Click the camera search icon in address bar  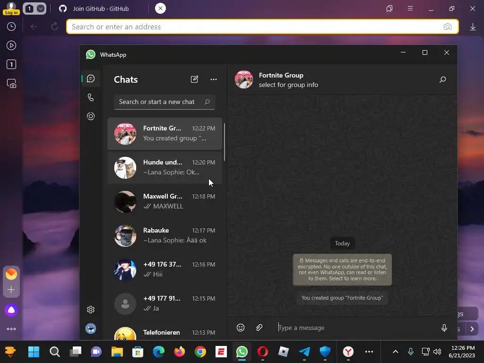(x=447, y=27)
